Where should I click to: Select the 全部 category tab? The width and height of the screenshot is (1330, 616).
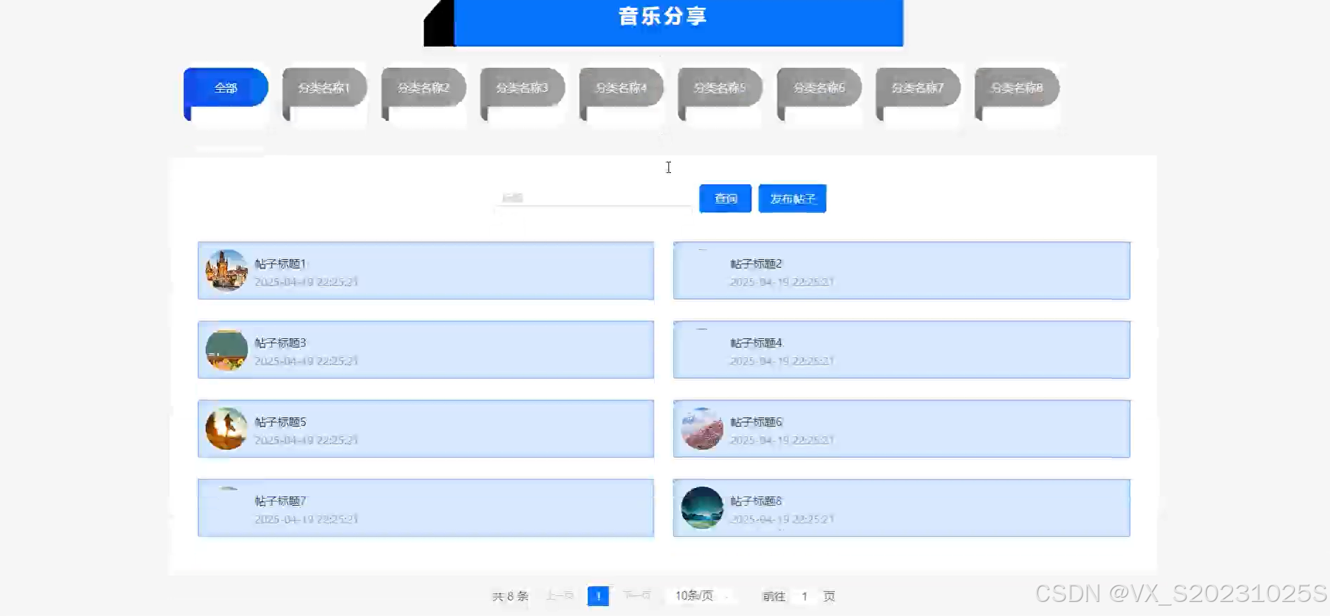[226, 88]
